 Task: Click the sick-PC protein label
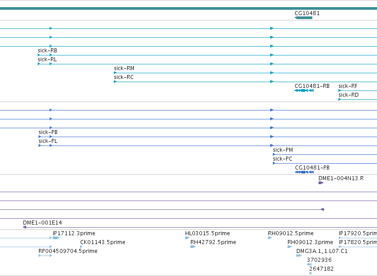(x=283, y=159)
